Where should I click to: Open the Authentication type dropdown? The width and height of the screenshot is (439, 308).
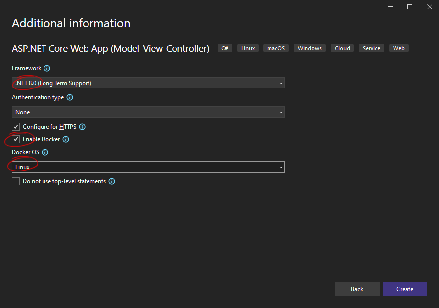click(x=148, y=112)
